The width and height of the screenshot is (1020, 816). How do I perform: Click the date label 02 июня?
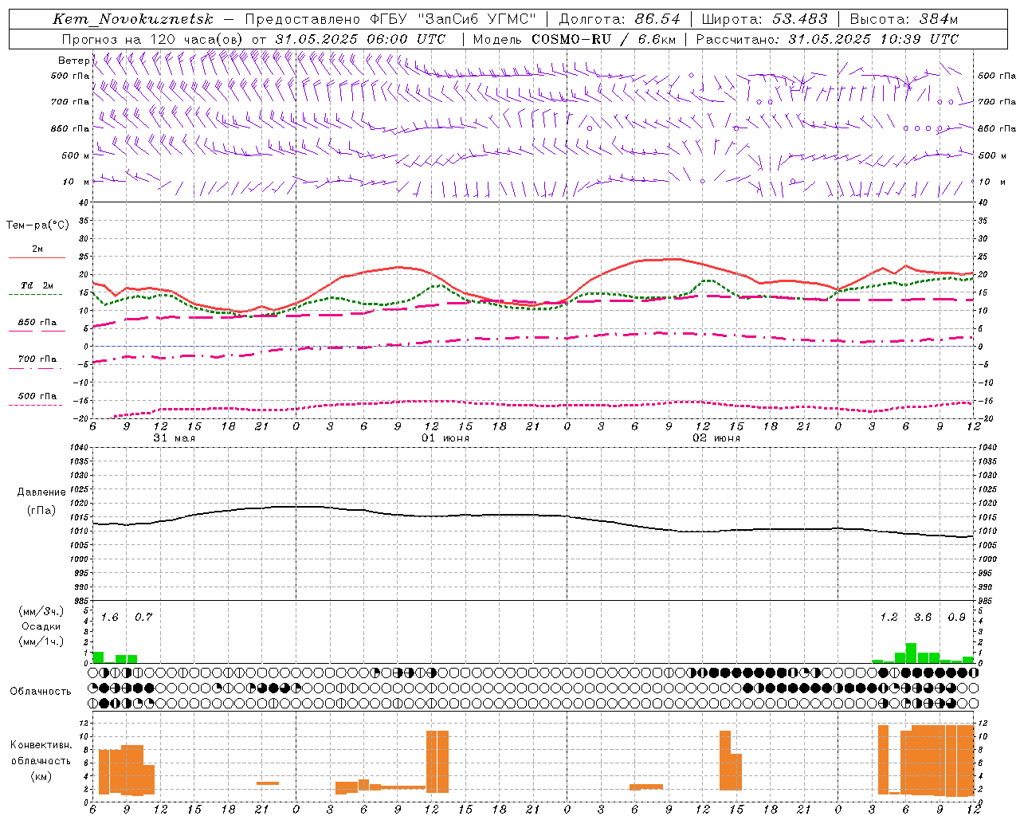point(716,438)
